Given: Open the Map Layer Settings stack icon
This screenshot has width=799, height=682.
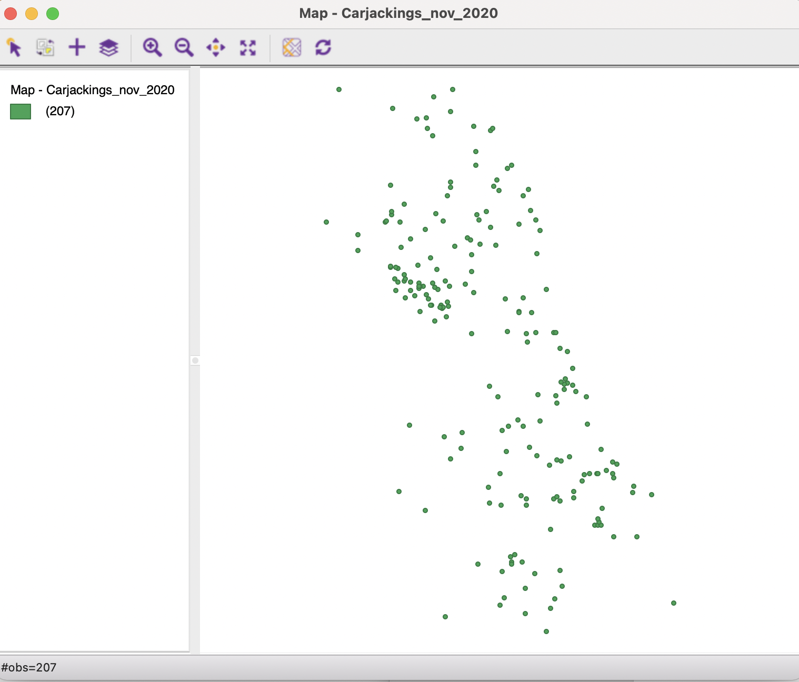Looking at the screenshot, I should 109,47.
